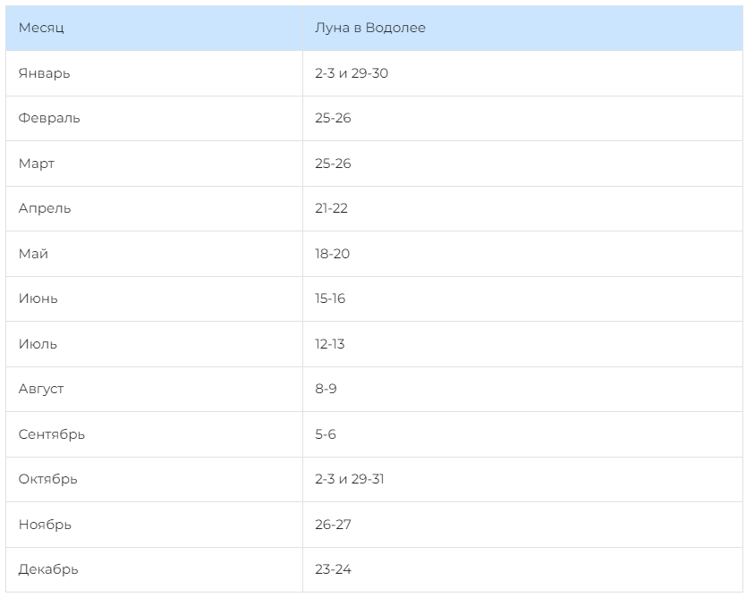
Task: Select the "Июнь" month cell
Action: point(38,298)
